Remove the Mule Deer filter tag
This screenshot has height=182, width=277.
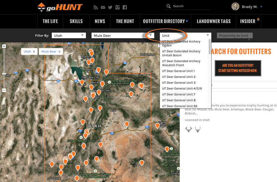(x=59, y=51)
